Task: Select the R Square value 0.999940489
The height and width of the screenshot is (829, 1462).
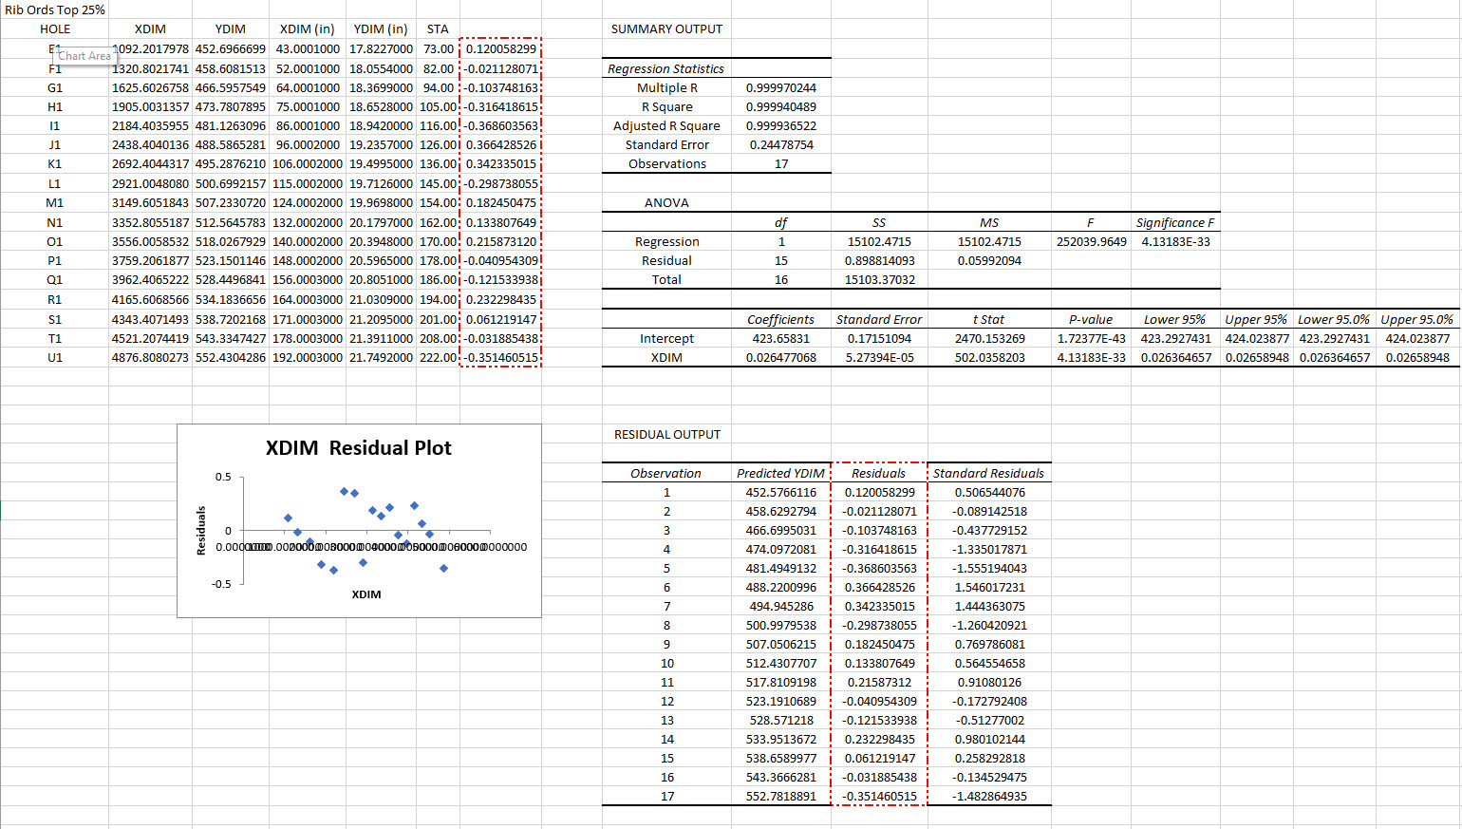Action: [780, 107]
